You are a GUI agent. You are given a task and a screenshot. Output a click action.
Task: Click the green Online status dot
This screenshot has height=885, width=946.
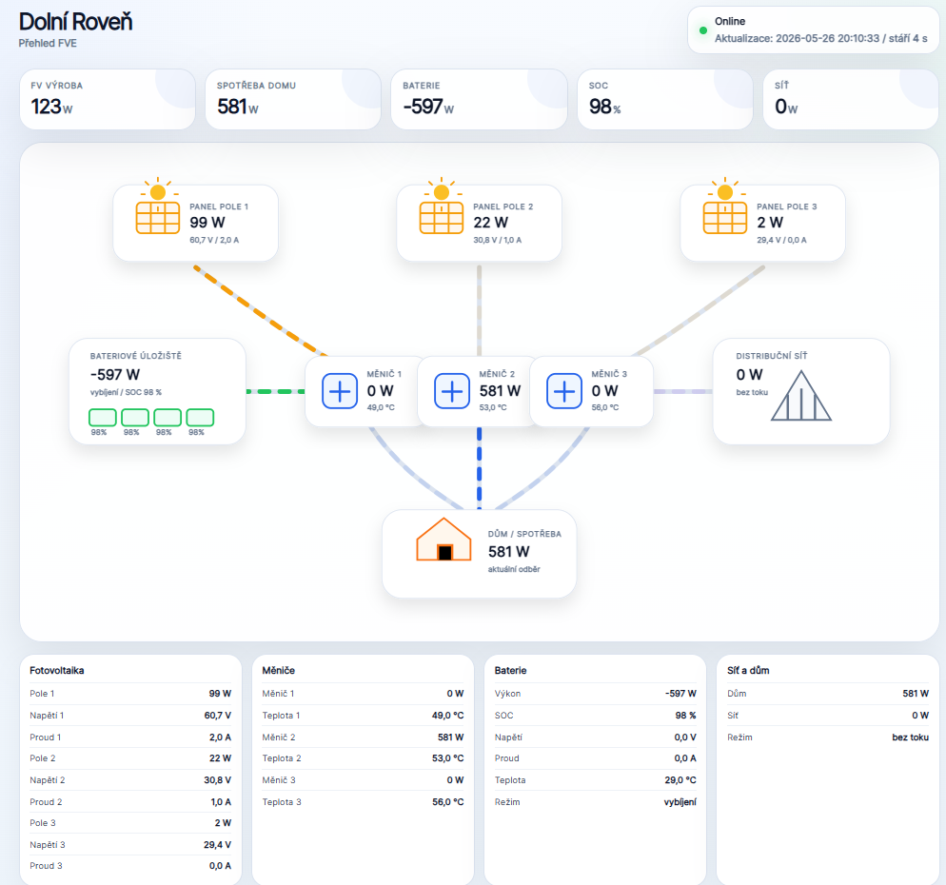click(x=703, y=30)
